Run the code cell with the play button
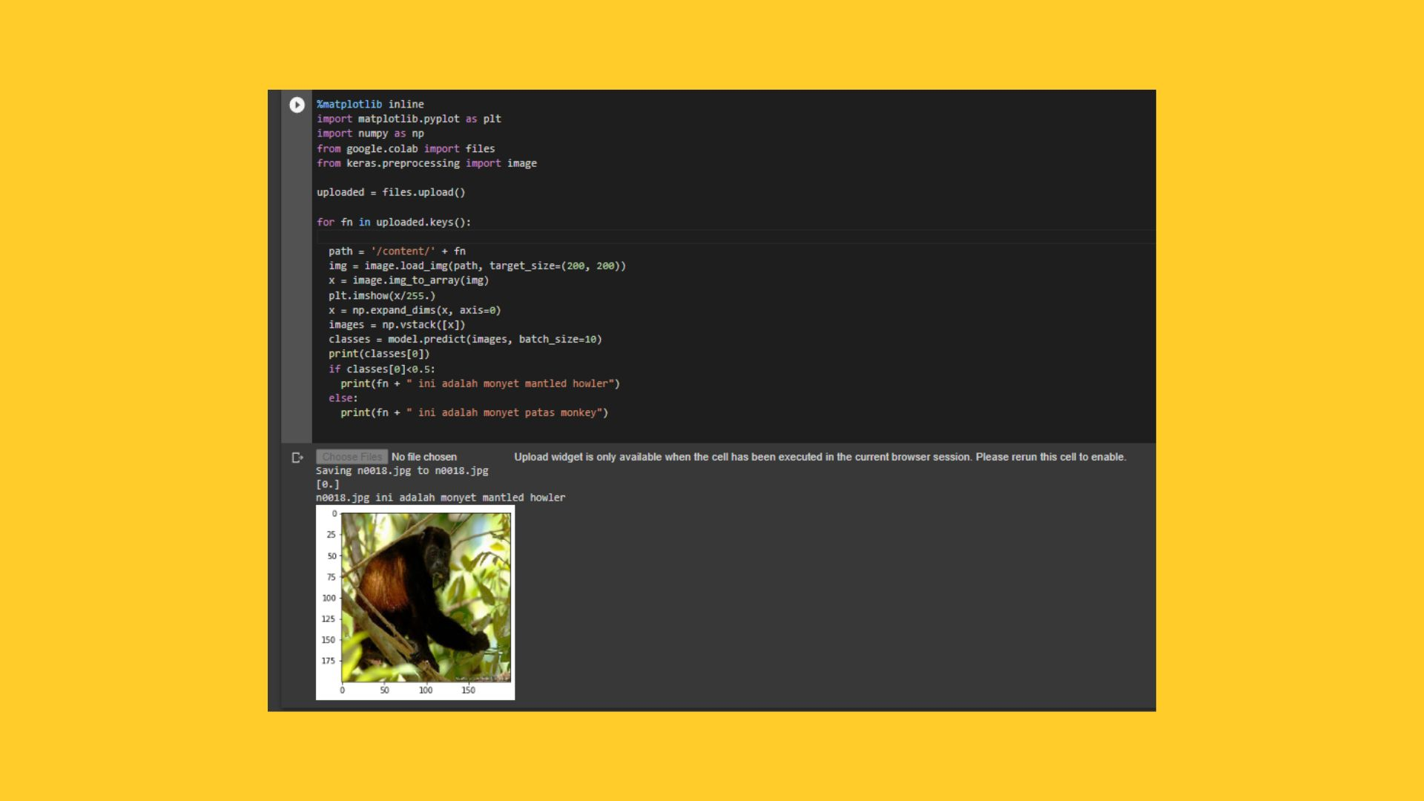The width and height of the screenshot is (1424, 801). [x=297, y=105]
